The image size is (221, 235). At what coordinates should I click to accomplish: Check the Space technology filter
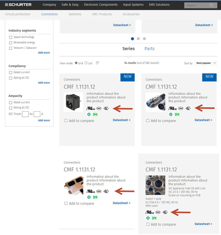10,37
